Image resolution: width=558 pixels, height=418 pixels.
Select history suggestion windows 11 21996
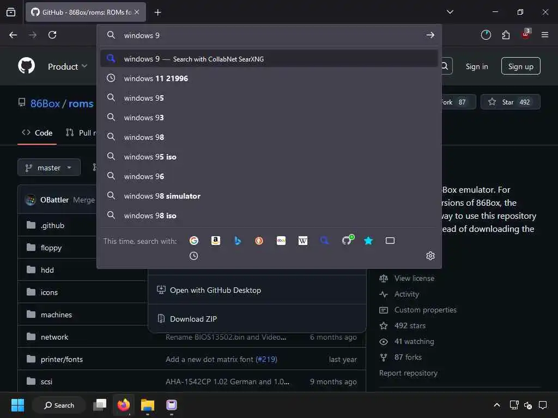[269, 78]
